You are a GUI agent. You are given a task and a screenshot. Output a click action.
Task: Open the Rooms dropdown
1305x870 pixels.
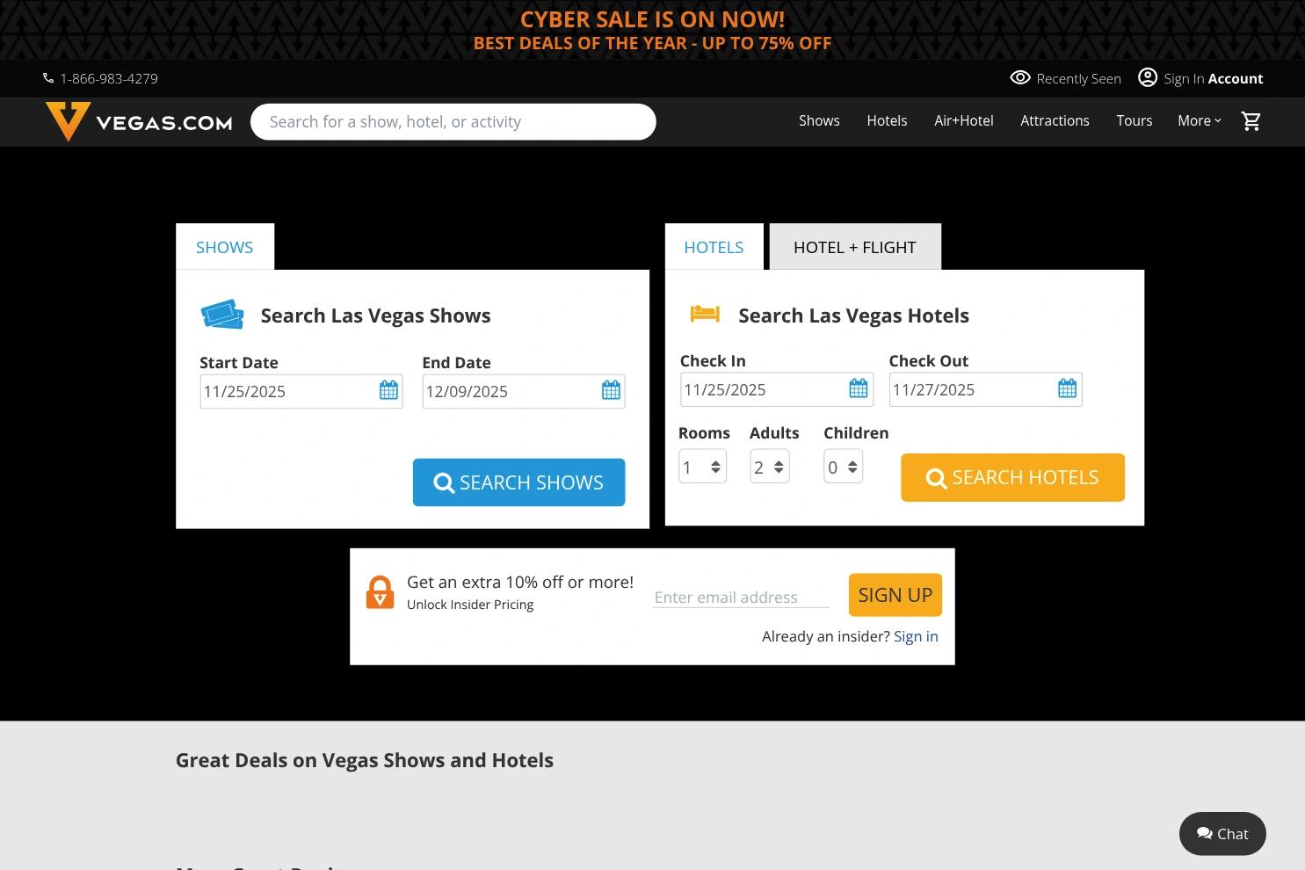702,467
